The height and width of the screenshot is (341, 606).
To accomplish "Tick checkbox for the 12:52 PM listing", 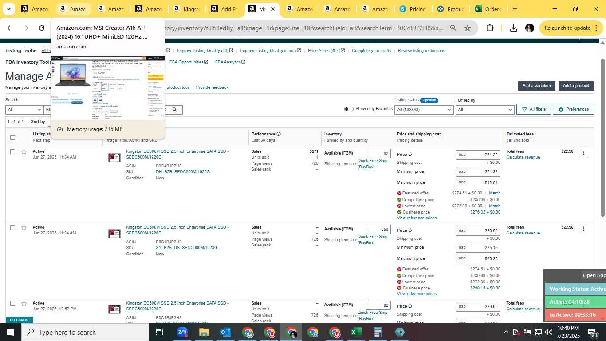I will (12, 303).
